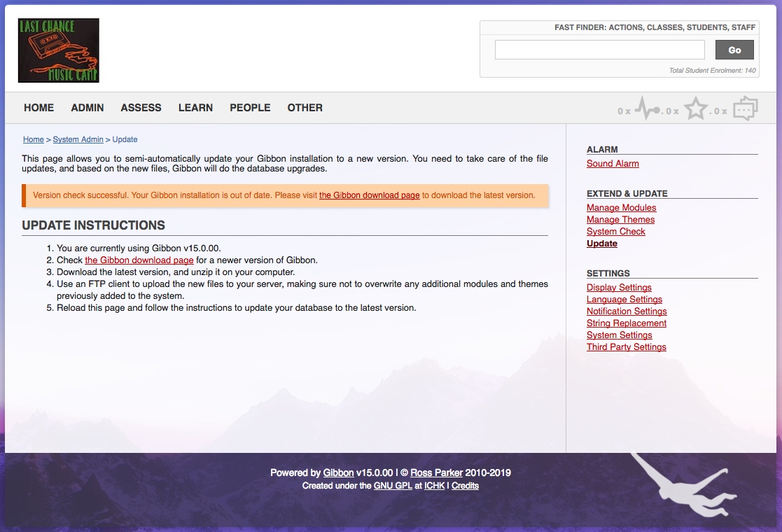Click the SETTINGS sidebar heading
This screenshot has height=532, width=782.
608,273
